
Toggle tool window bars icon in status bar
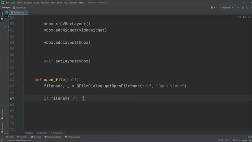click(2, 140)
